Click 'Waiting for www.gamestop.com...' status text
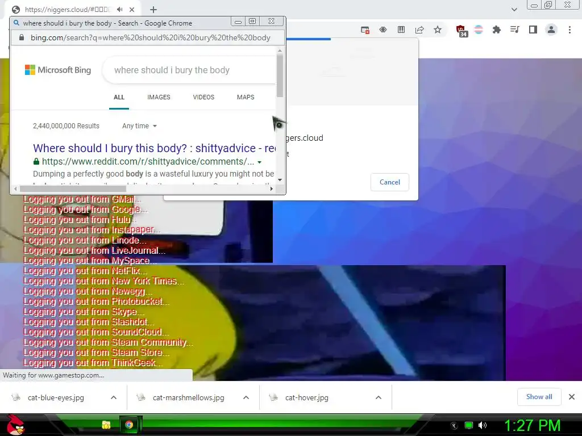The width and height of the screenshot is (582, 436). (53, 375)
